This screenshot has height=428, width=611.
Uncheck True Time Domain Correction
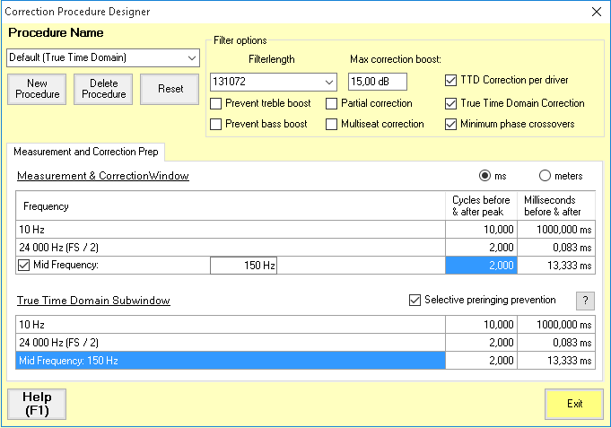(451, 103)
